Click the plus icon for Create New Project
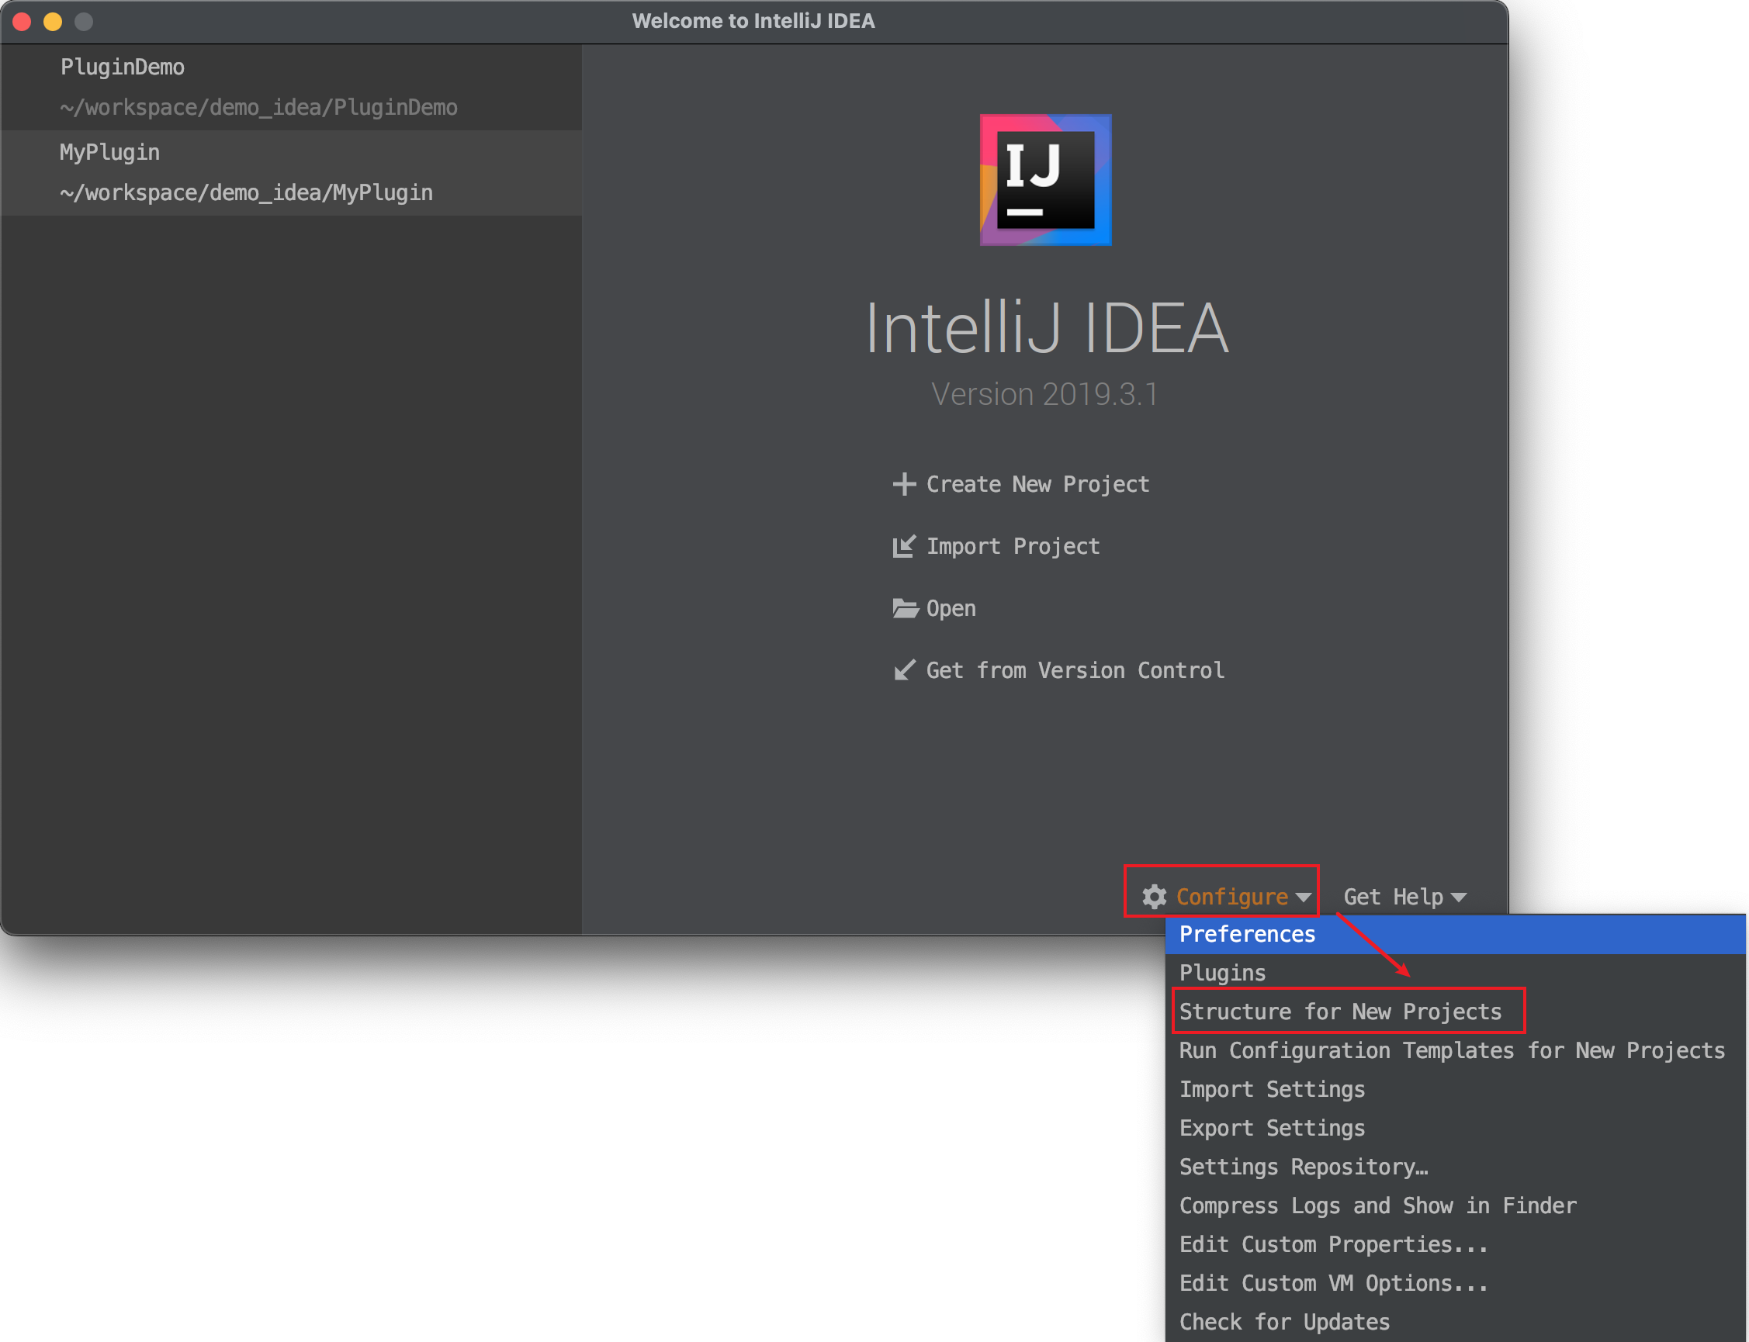This screenshot has width=1749, height=1342. point(904,484)
